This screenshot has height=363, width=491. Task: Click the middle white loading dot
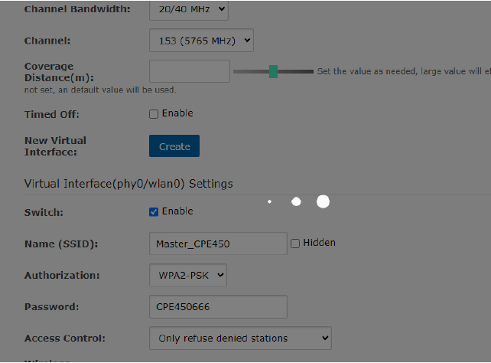[x=297, y=201]
